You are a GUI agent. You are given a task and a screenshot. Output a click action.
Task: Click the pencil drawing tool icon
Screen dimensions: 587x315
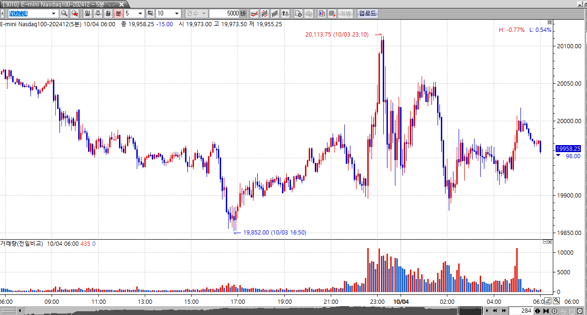point(548,301)
